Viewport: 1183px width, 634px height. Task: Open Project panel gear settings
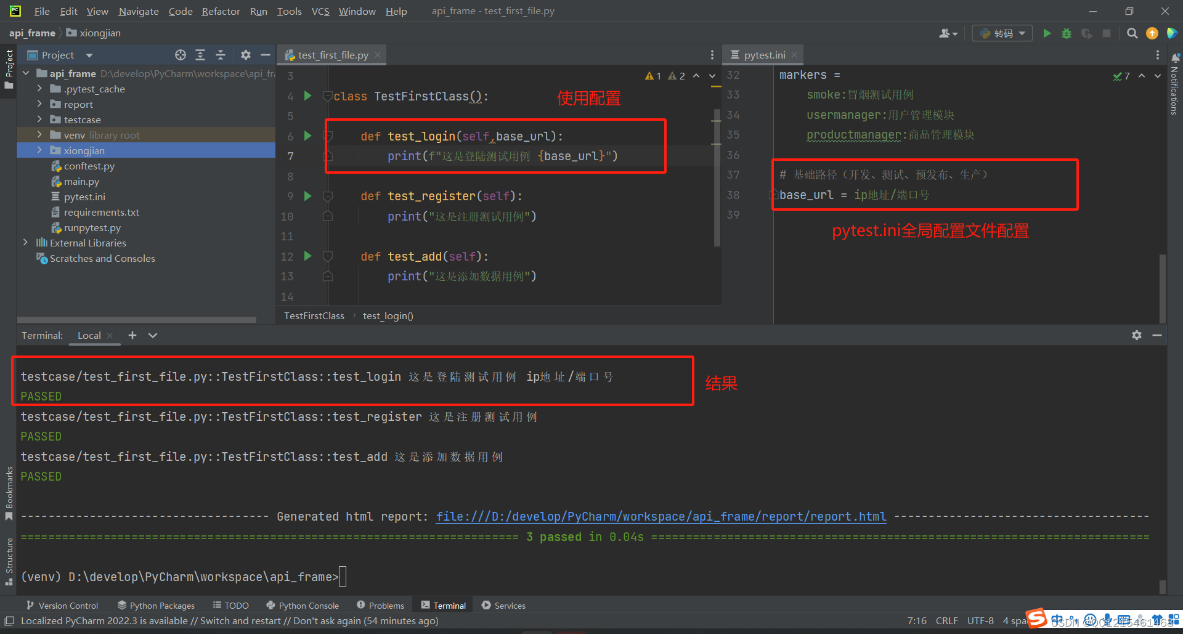245,55
